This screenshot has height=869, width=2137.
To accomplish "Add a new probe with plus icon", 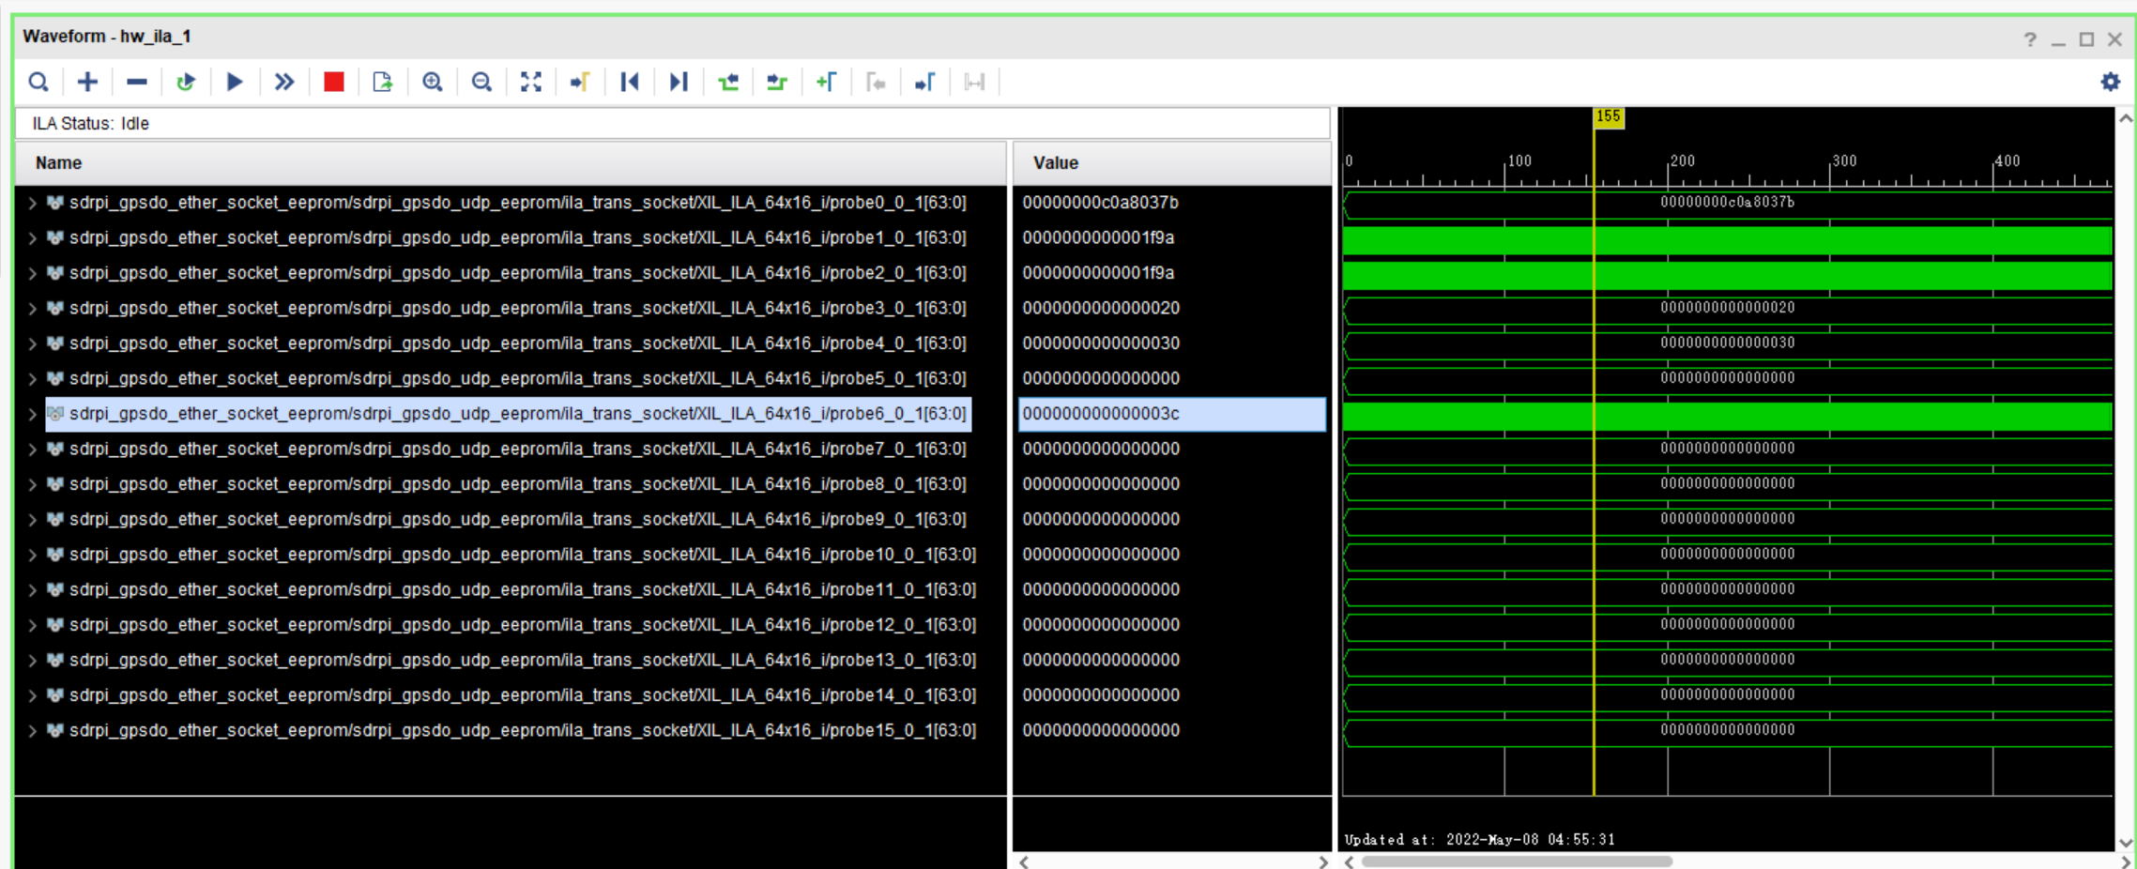I will tap(86, 82).
